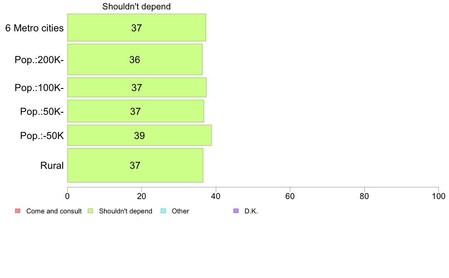Viewport: 449px width, 278px height.
Task: Click the Pop.:-50K category label
Action: tap(42, 136)
